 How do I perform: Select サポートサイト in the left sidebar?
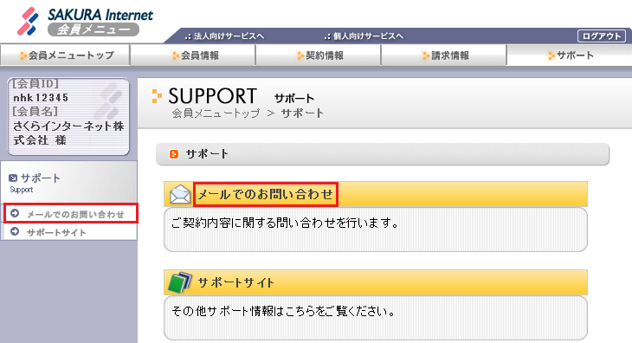click(x=56, y=232)
